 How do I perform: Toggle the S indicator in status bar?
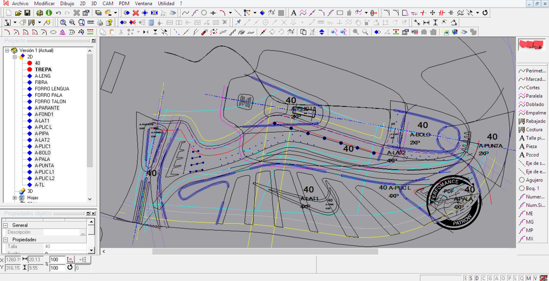coord(471,278)
